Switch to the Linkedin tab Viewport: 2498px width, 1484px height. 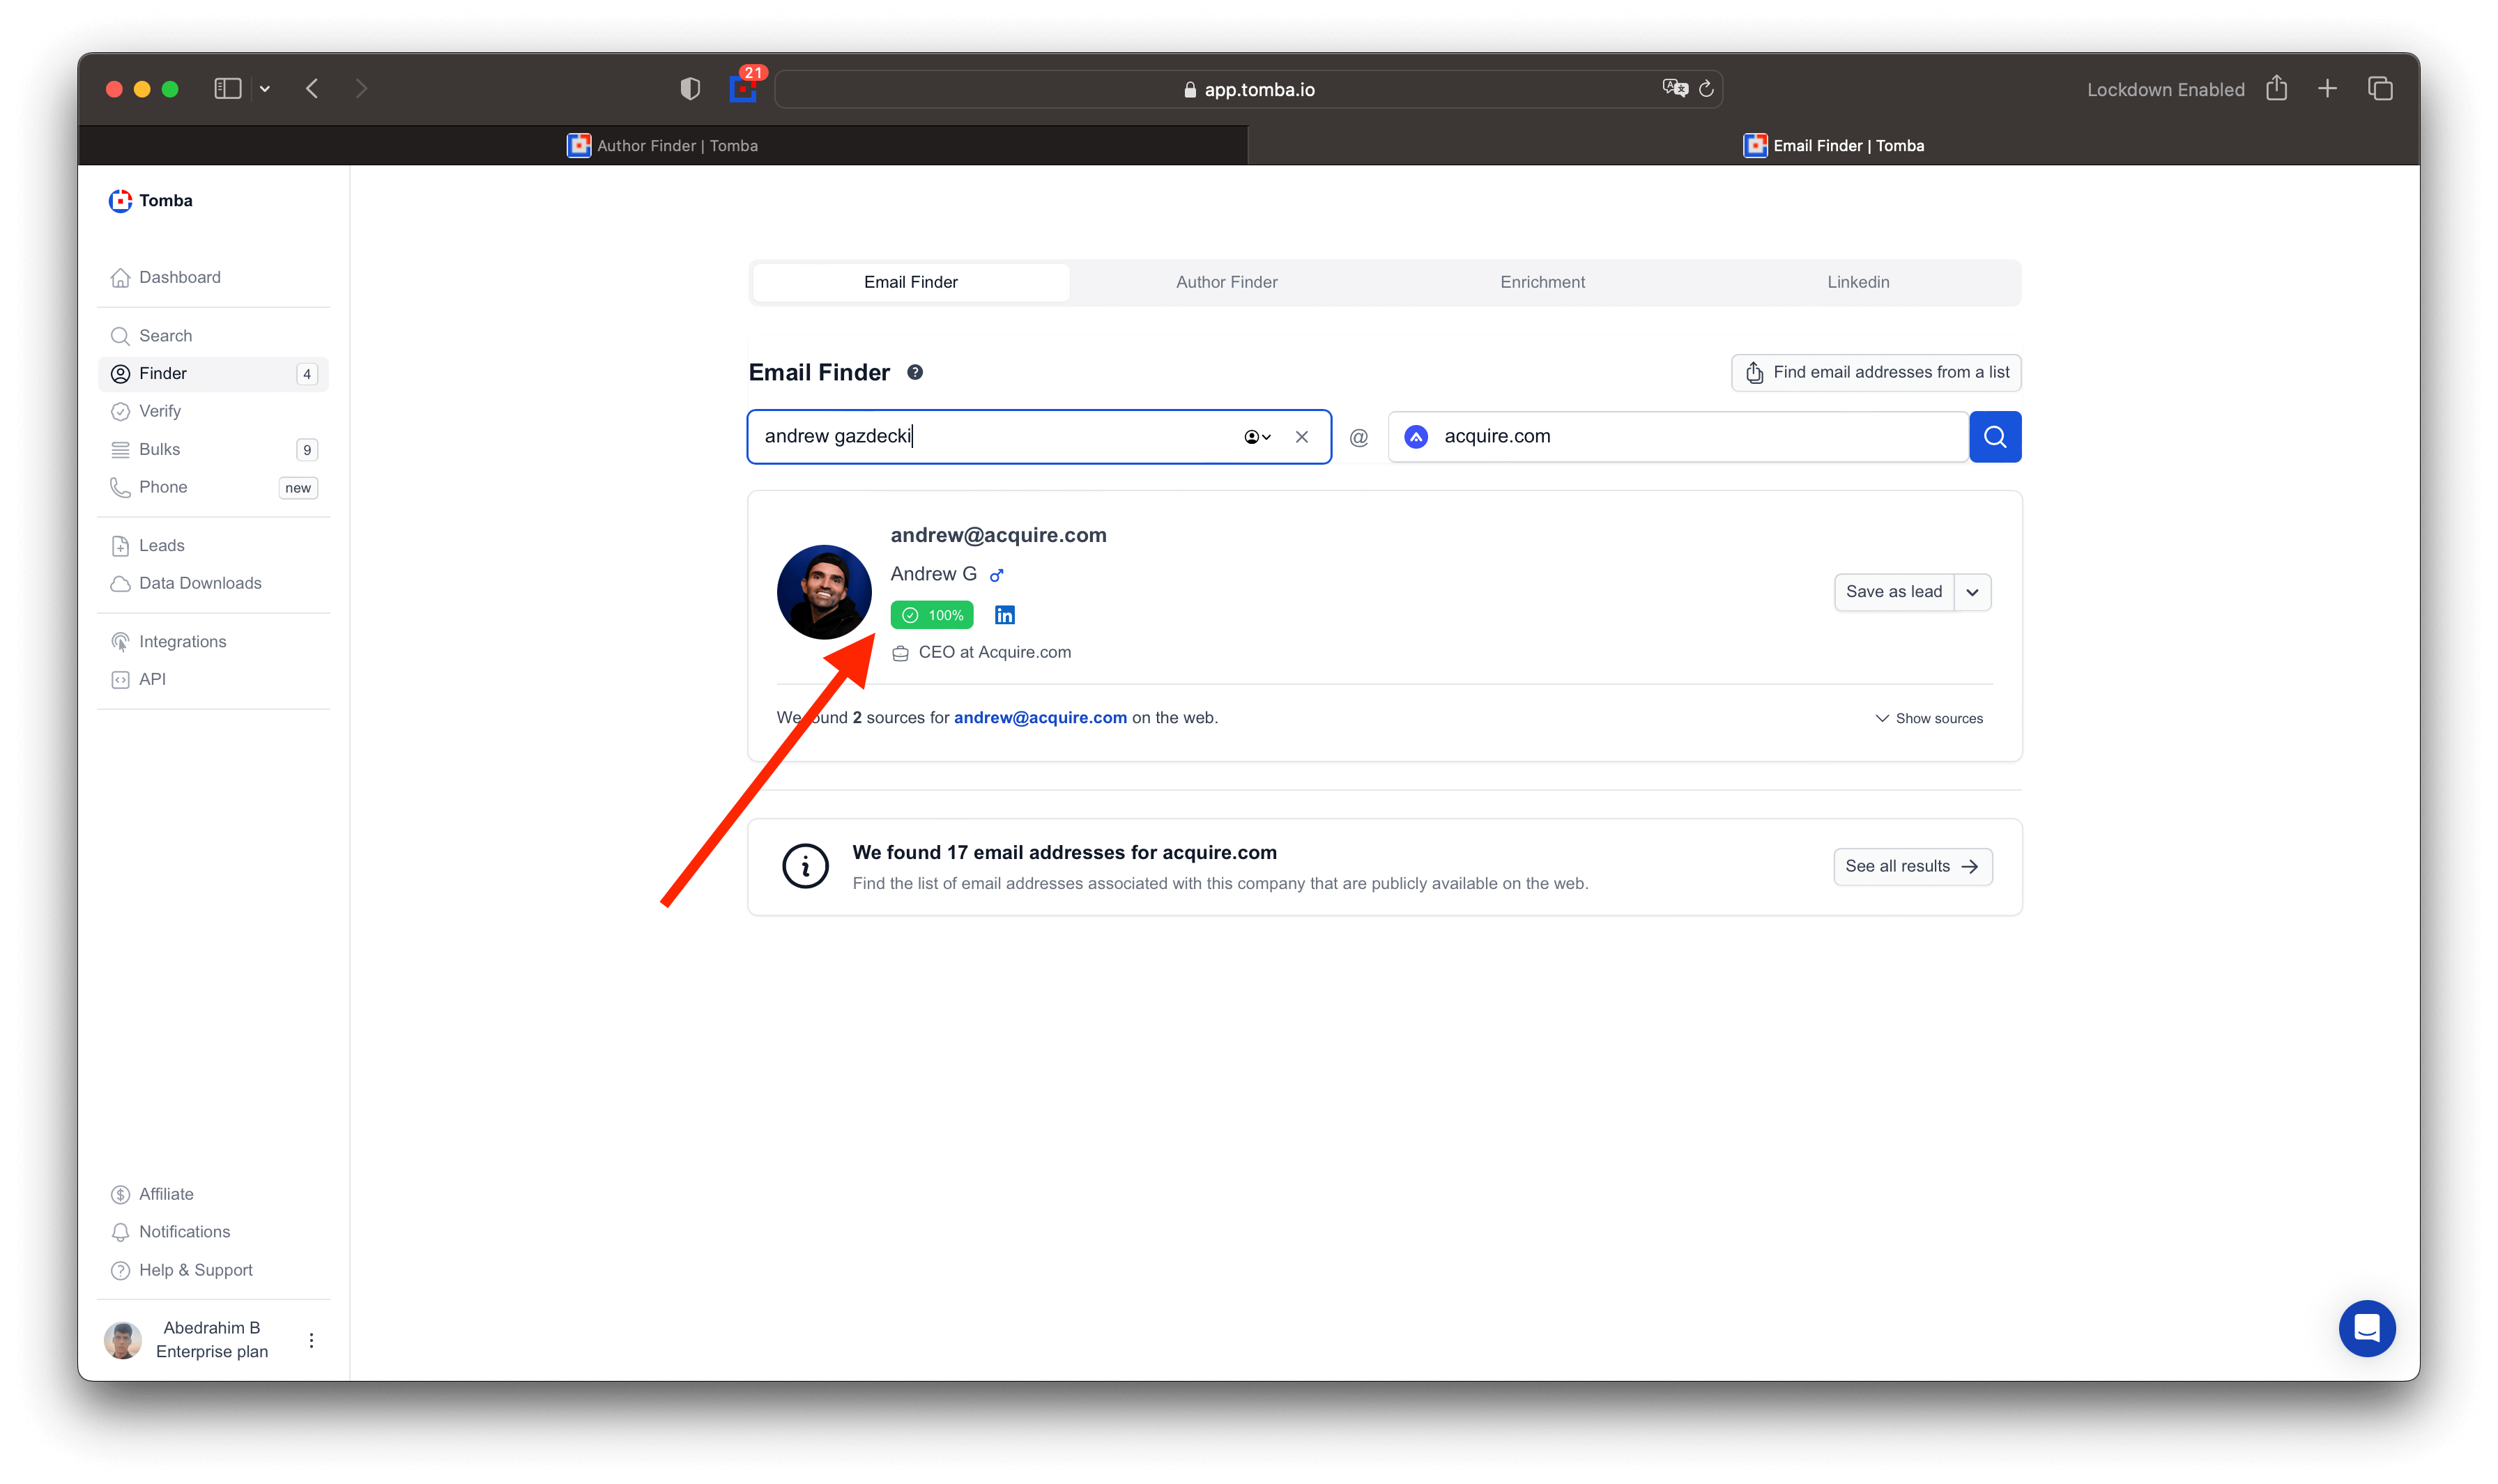click(1857, 282)
